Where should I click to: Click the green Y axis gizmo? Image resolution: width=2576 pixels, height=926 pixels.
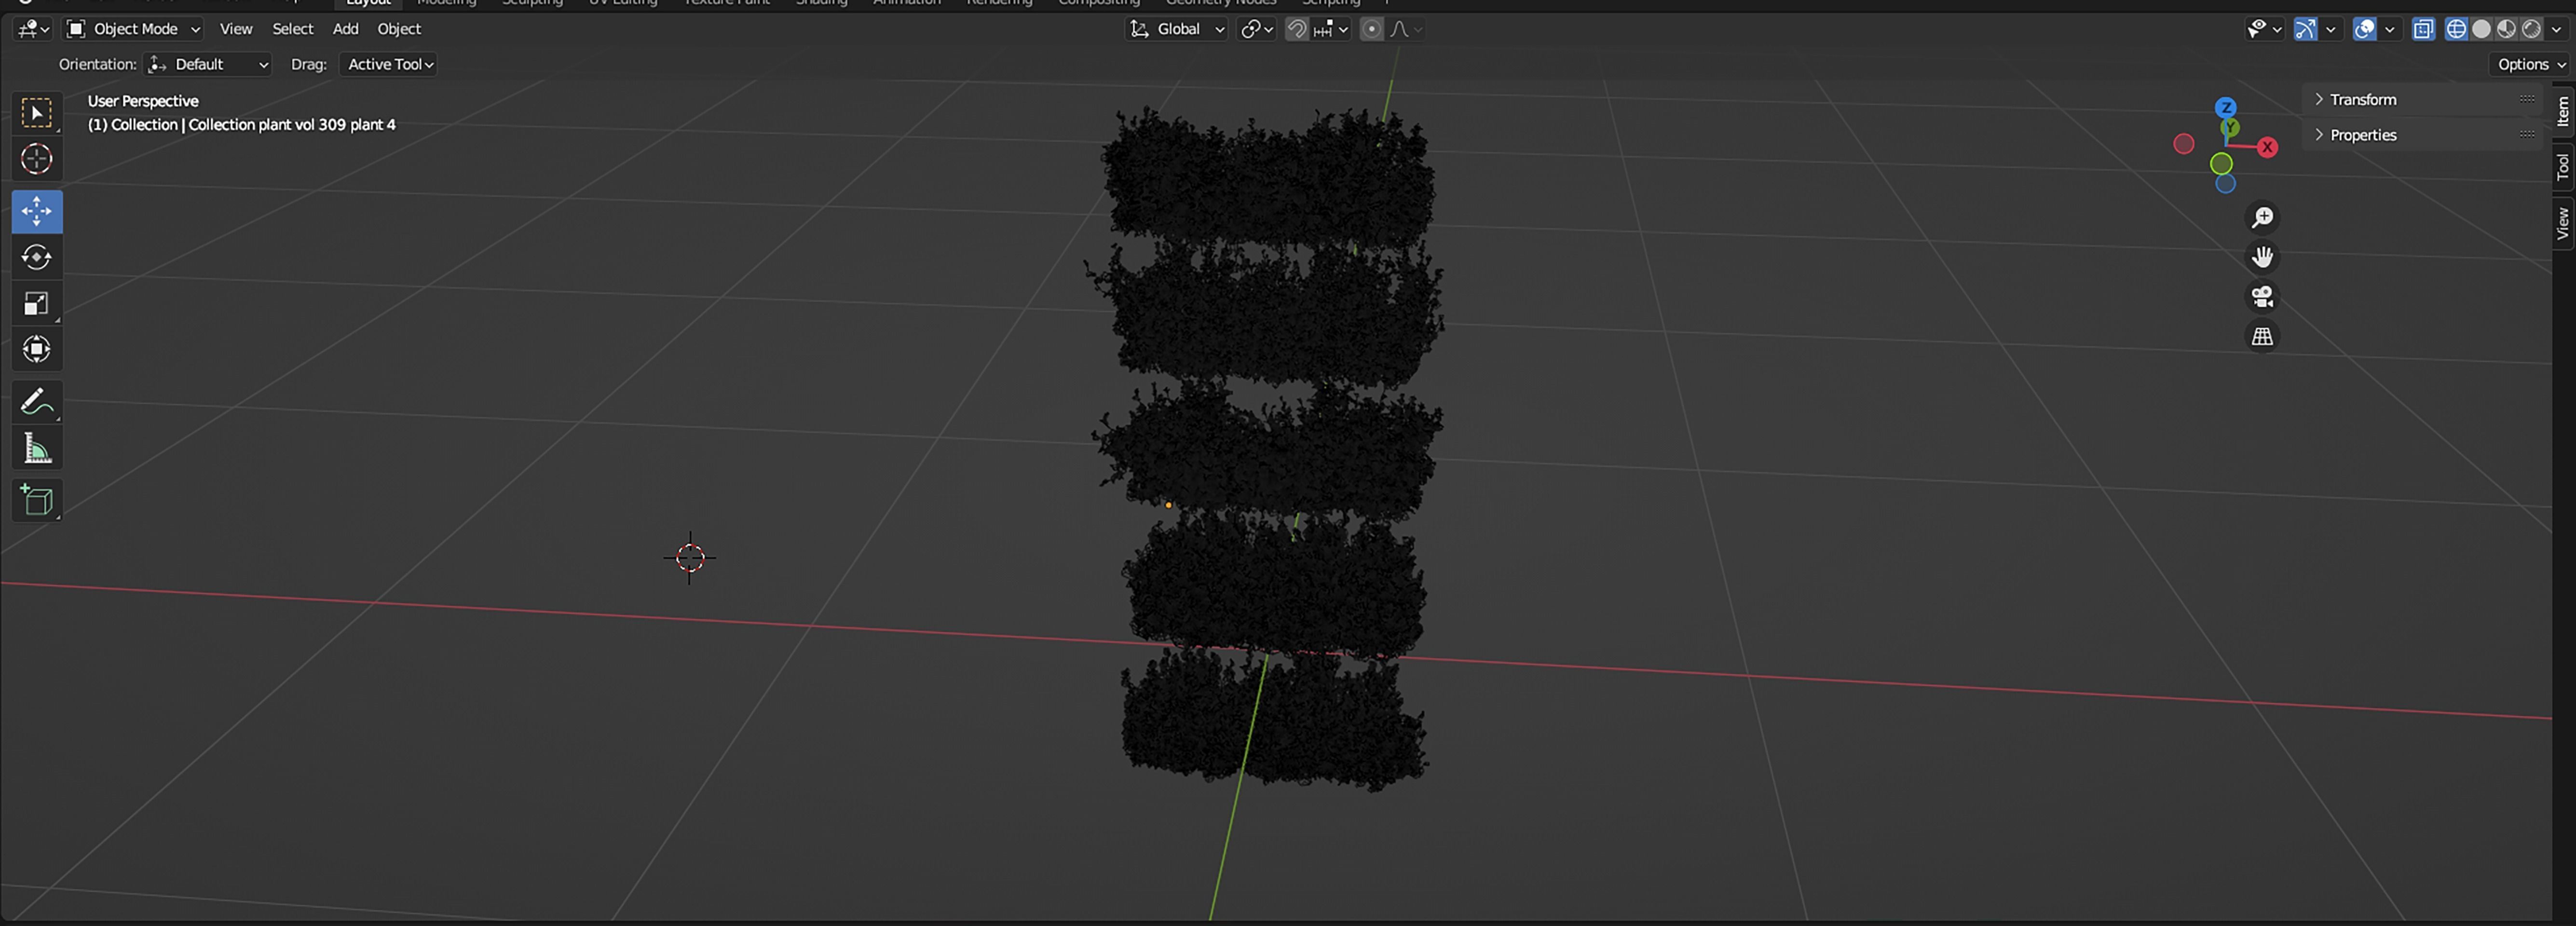[x=2231, y=127]
